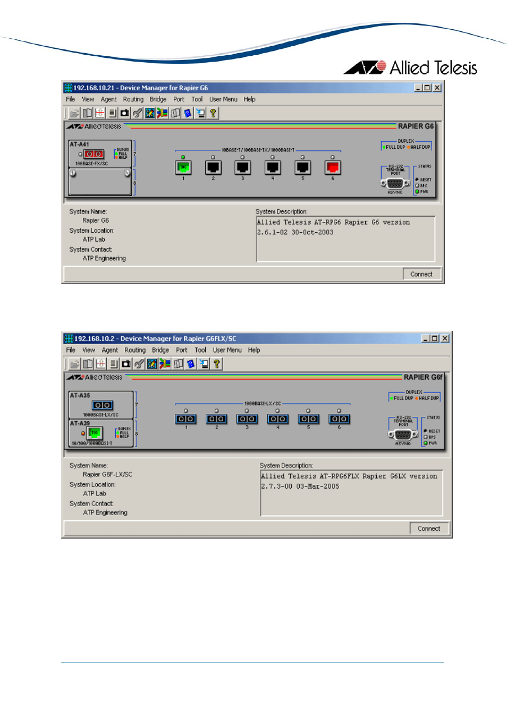Select the AT-A35 fiber uplink port
Image resolution: width=507 pixels, height=717 pixels.
(x=102, y=405)
